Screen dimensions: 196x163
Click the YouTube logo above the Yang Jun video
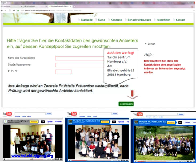tap(7, 114)
